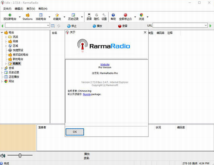The height and width of the screenshot is (165, 214).
Task: Open dropdown arrow next to Favorites button
Action: pyautogui.click(x=64, y=17)
